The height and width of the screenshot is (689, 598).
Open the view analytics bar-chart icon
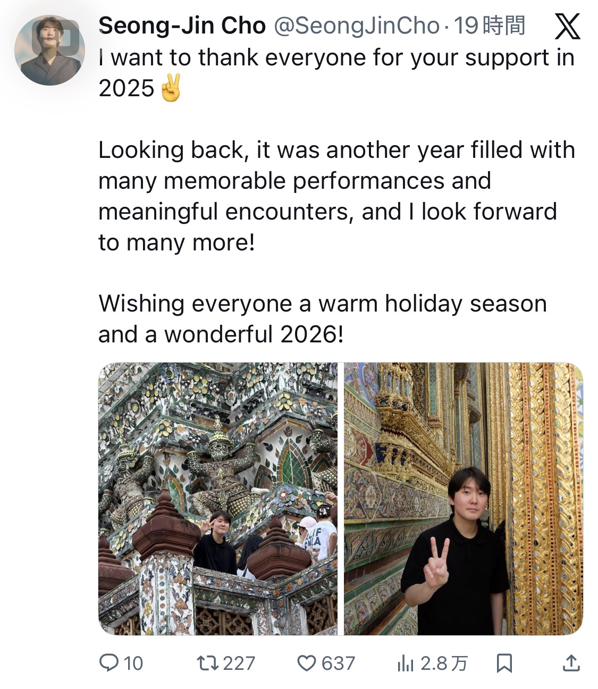pos(405,663)
